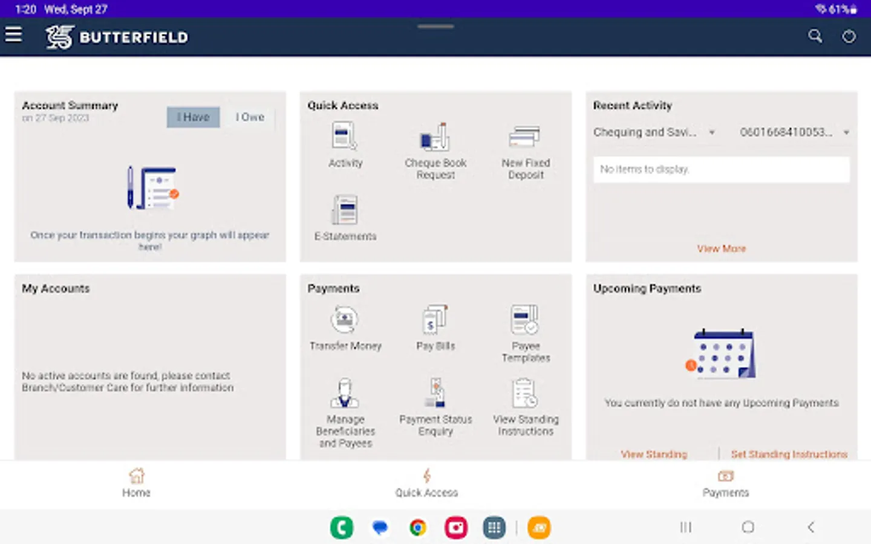Open the Chrome browser in dock

click(x=418, y=528)
